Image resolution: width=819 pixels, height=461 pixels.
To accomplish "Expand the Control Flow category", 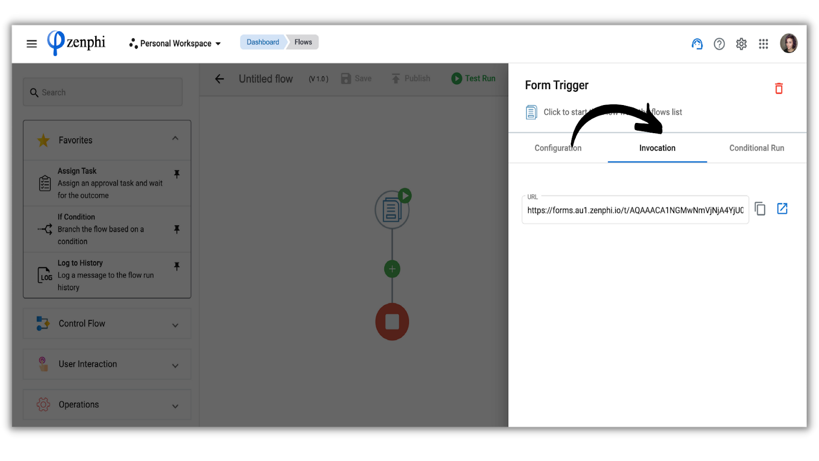I will [107, 324].
